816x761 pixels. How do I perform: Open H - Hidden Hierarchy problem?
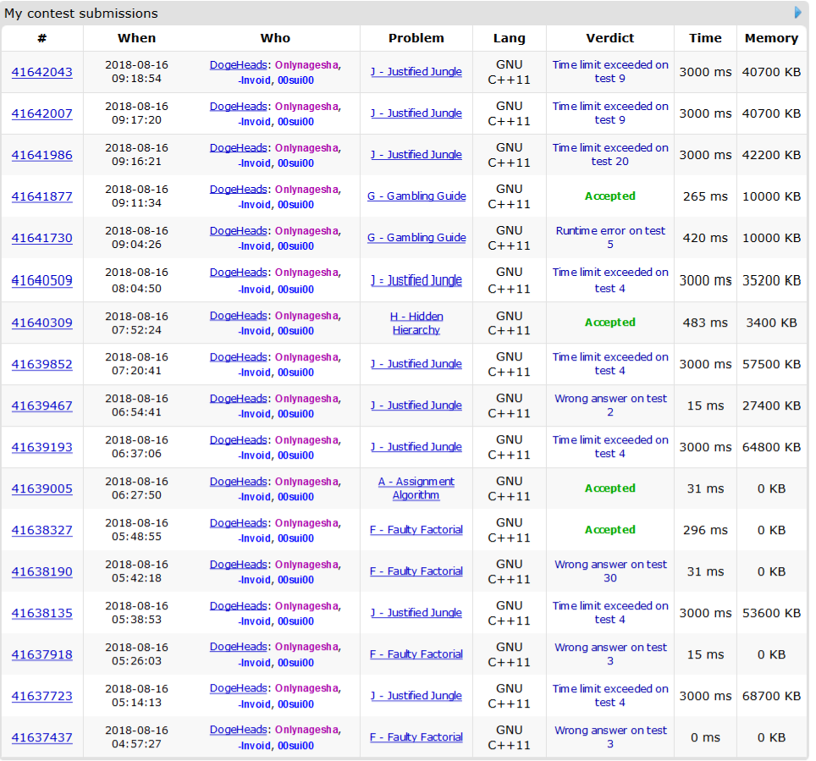[x=416, y=323]
